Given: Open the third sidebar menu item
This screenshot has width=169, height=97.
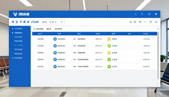Looking at the screenshot, I should (18, 37).
